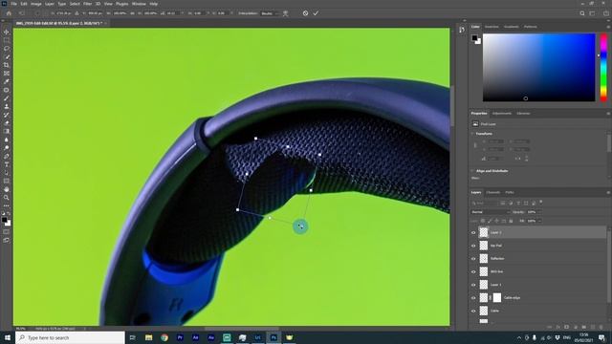
Task: Open the Filter menu
Action: [87, 4]
